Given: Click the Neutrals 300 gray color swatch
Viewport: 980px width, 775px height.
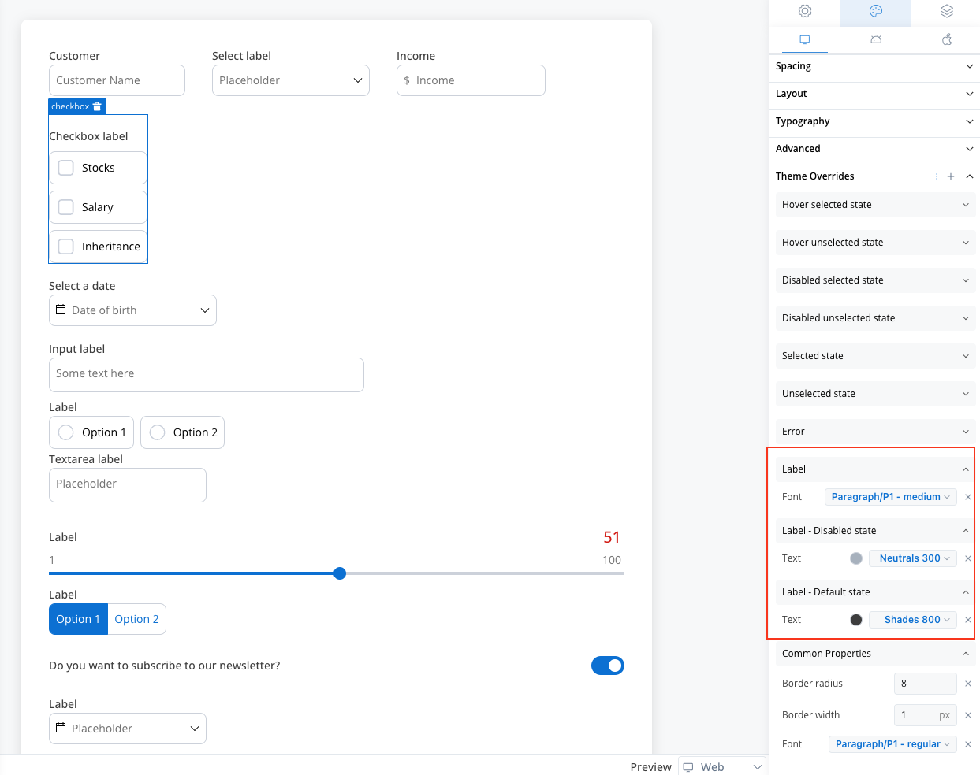Looking at the screenshot, I should (856, 558).
